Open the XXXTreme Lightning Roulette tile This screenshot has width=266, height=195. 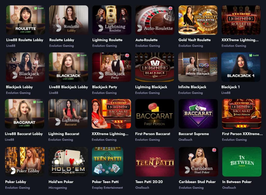[x=241, y=20]
